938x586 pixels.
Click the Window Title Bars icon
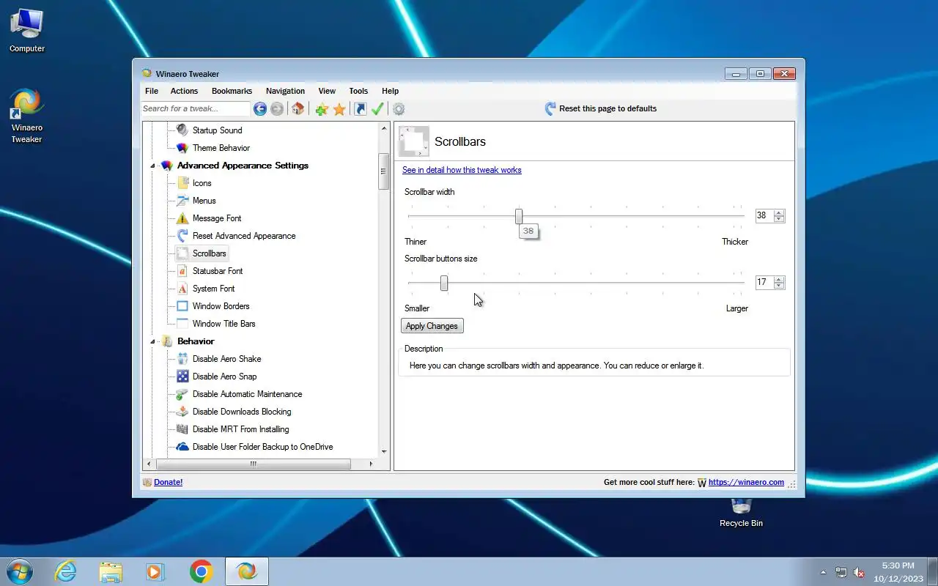coord(182,324)
